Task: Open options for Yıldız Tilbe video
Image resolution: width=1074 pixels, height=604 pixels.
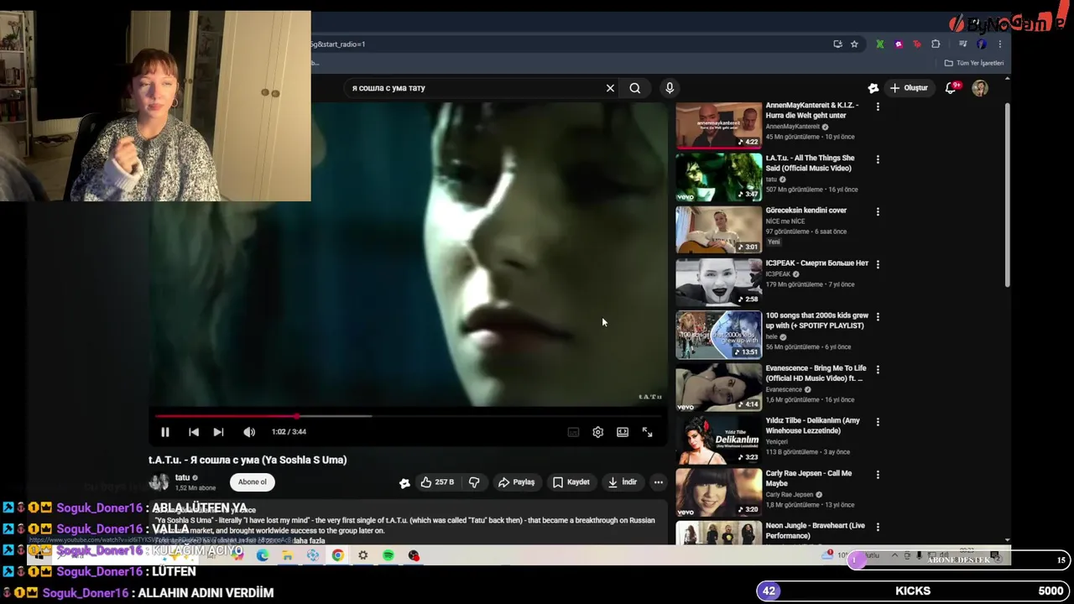Action: click(x=878, y=422)
